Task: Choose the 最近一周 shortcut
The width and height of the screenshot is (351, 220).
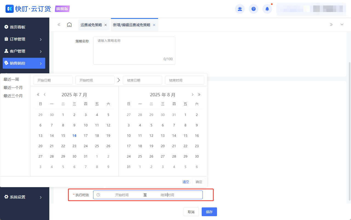Action: tap(11, 79)
